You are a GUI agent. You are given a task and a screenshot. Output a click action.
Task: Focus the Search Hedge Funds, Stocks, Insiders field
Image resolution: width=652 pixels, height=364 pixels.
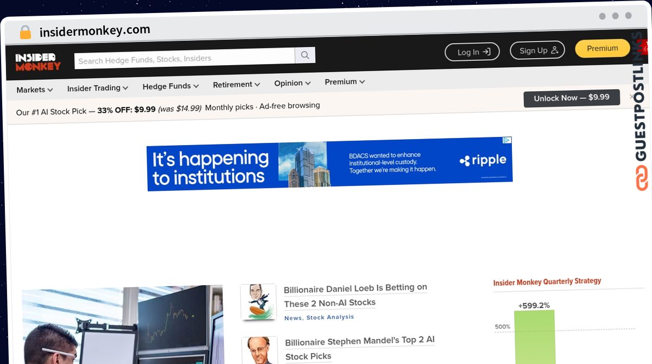[x=185, y=58]
